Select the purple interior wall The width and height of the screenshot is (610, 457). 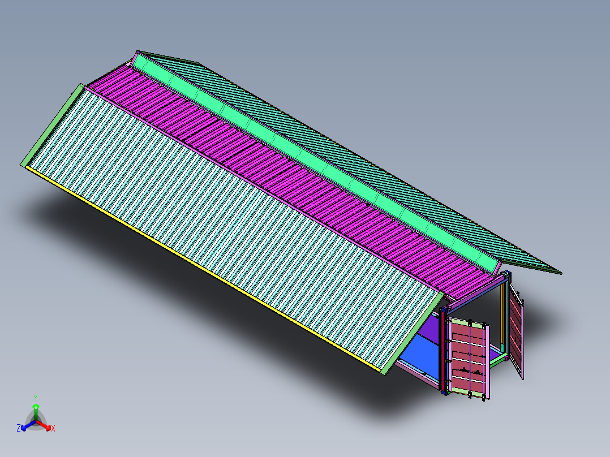pos(430,327)
